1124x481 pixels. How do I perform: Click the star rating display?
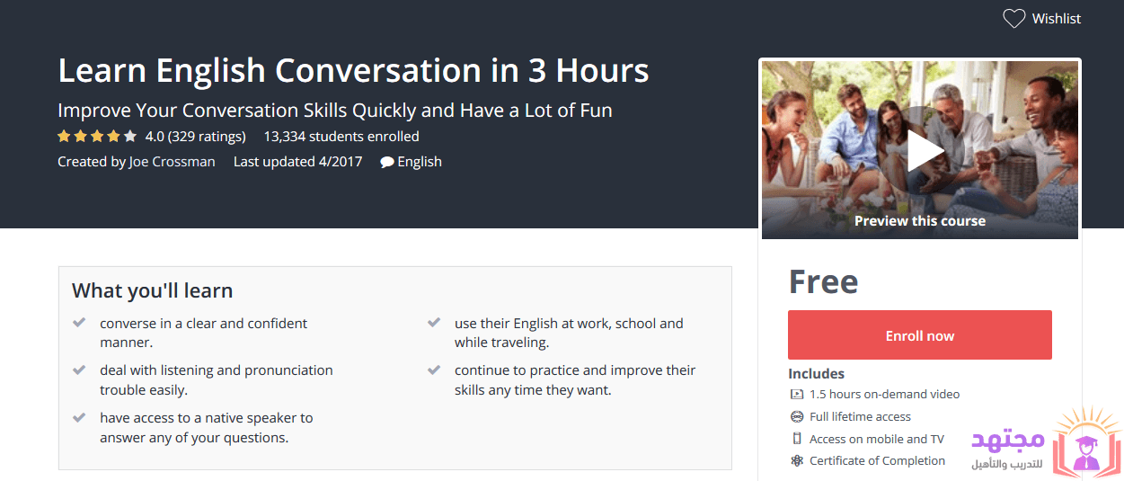click(x=97, y=137)
